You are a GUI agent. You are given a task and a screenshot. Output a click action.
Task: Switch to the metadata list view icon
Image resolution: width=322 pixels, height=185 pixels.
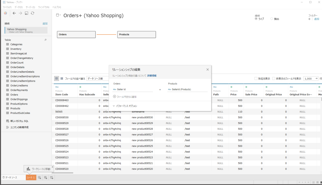[x=62, y=79]
